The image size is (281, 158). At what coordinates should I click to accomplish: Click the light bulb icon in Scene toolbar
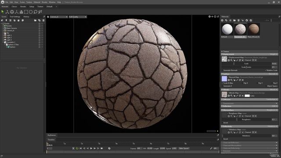pyautogui.click(x=6, y=21)
